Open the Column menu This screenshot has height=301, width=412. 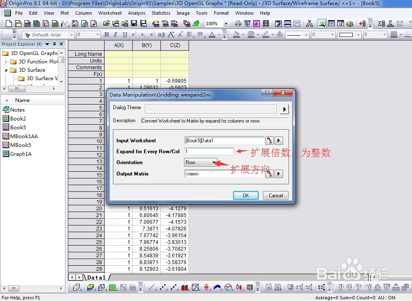(84, 13)
